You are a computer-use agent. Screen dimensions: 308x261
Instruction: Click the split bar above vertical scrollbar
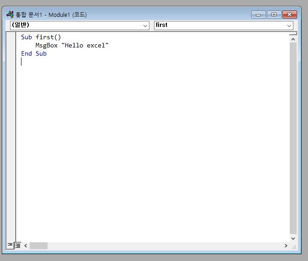[293, 34]
